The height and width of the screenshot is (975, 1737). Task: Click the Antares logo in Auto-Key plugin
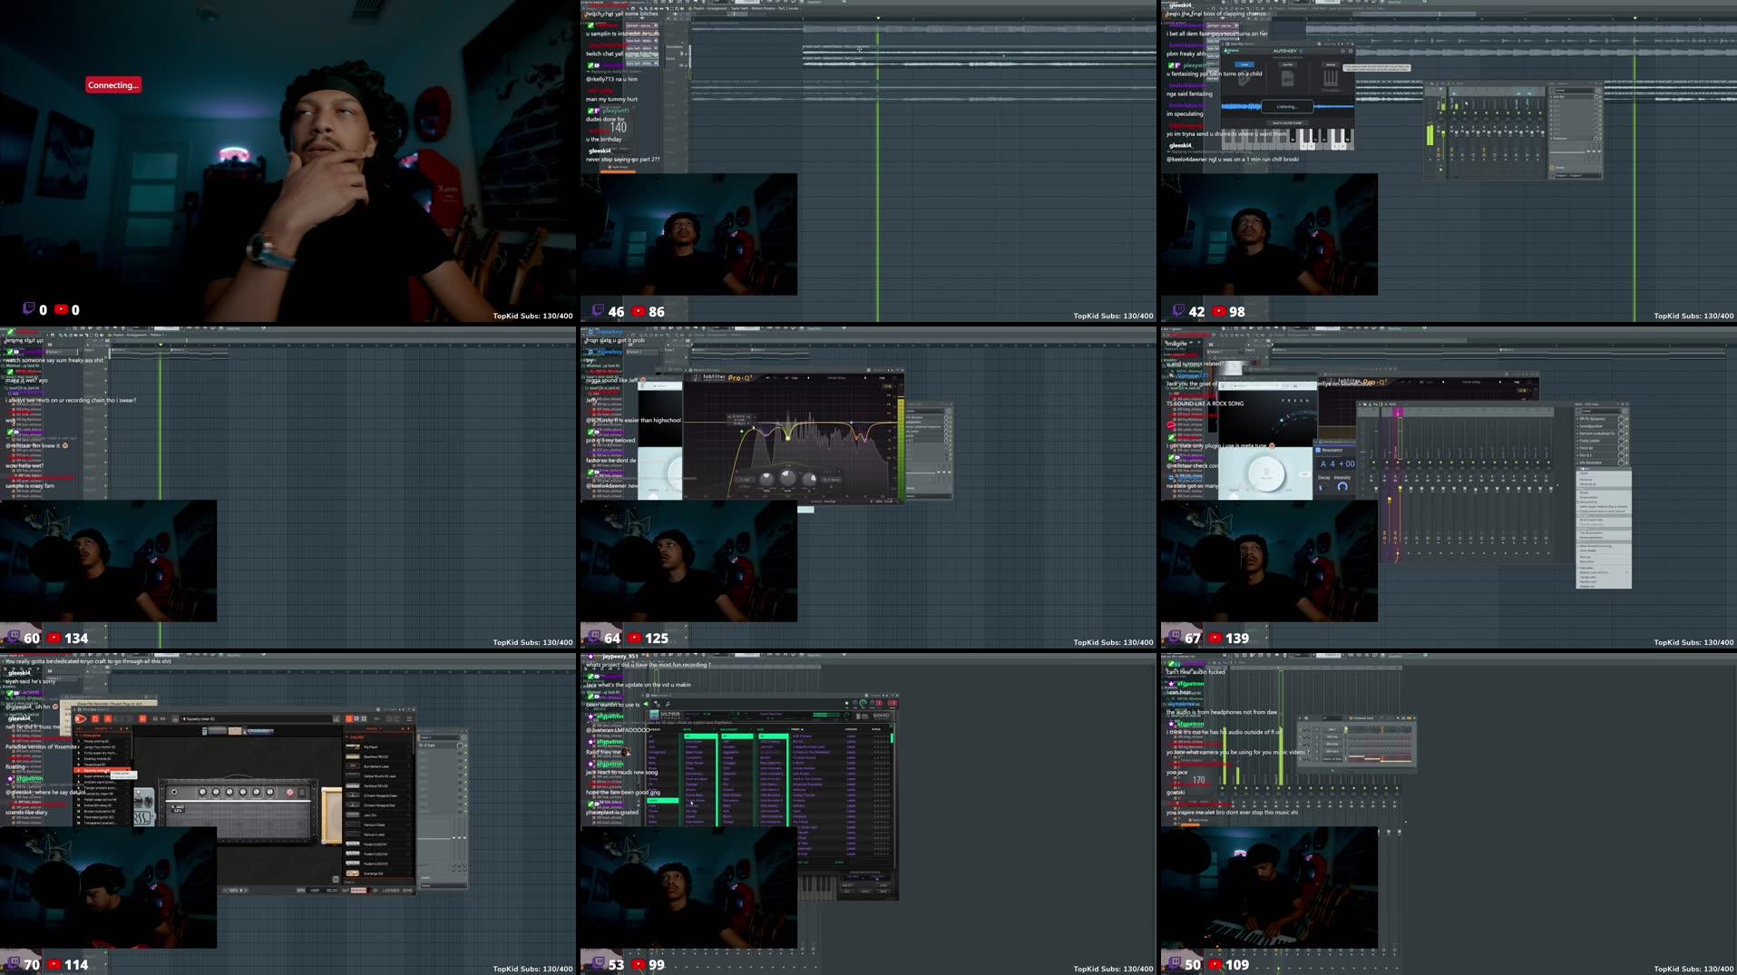(1231, 50)
